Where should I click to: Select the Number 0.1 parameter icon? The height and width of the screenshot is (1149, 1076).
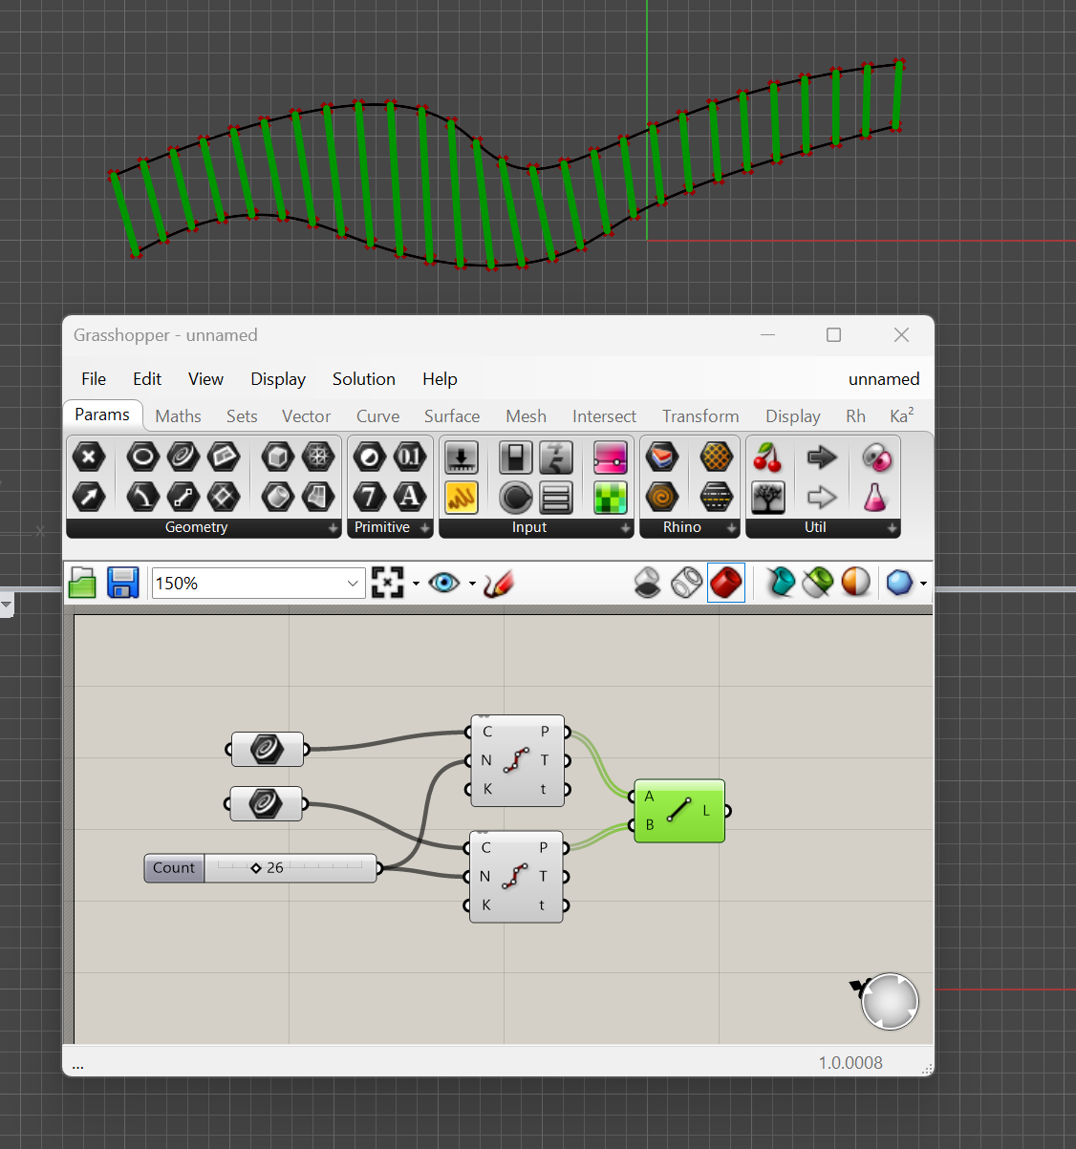coord(410,457)
